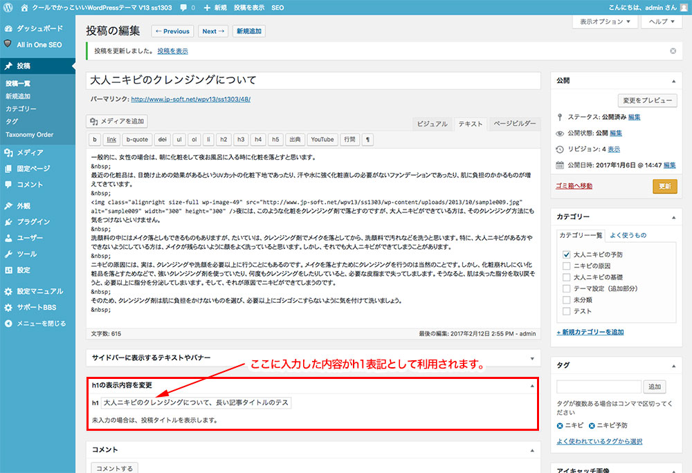Click the 外観 paintbrush icon
This screenshot has width=692, height=473.
(x=8, y=206)
